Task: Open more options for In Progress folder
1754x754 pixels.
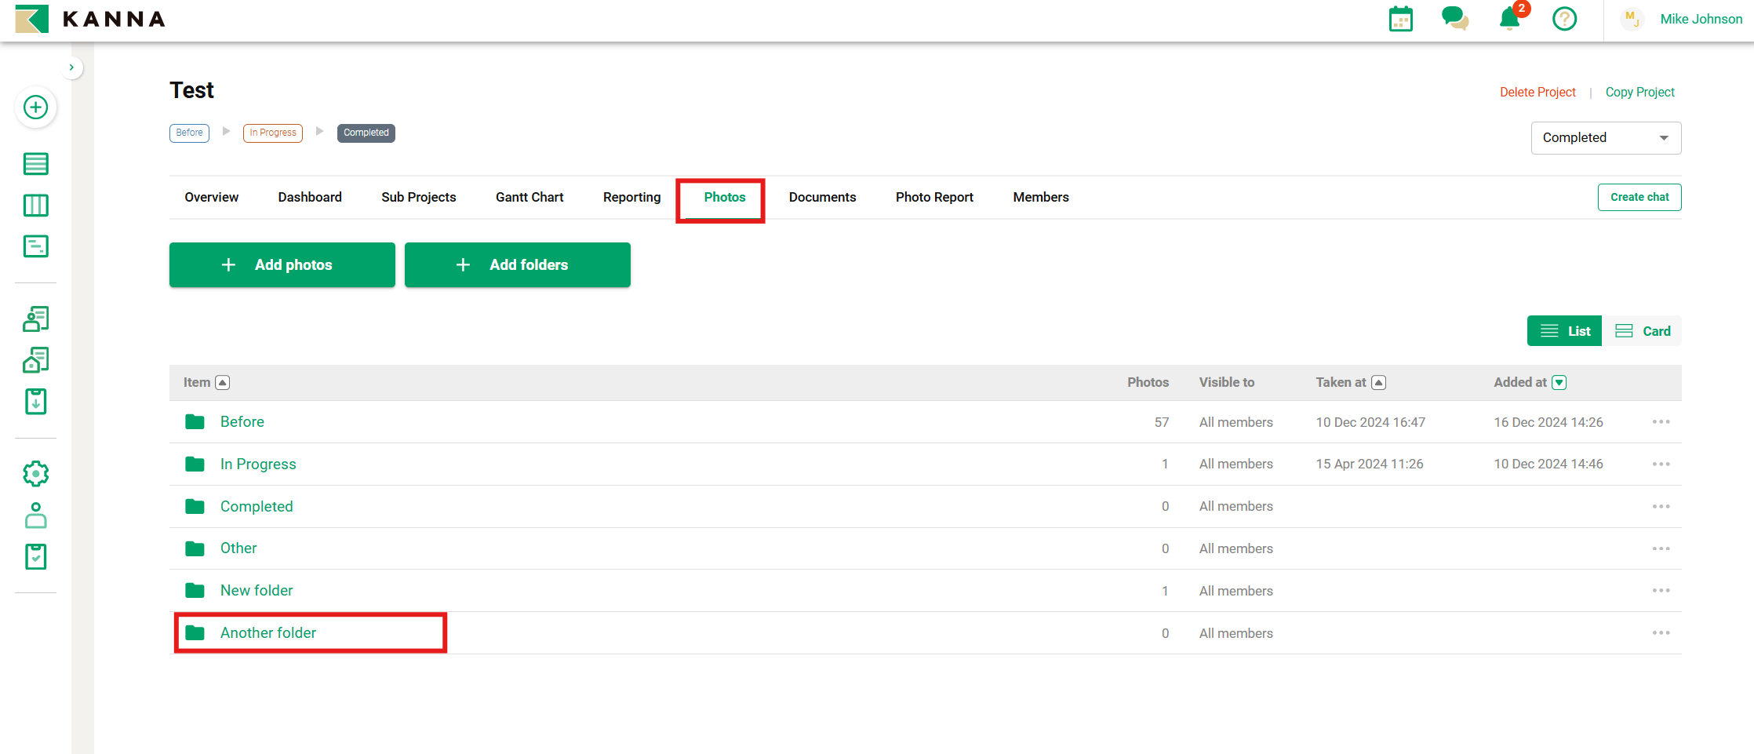Action: pos(1661,464)
